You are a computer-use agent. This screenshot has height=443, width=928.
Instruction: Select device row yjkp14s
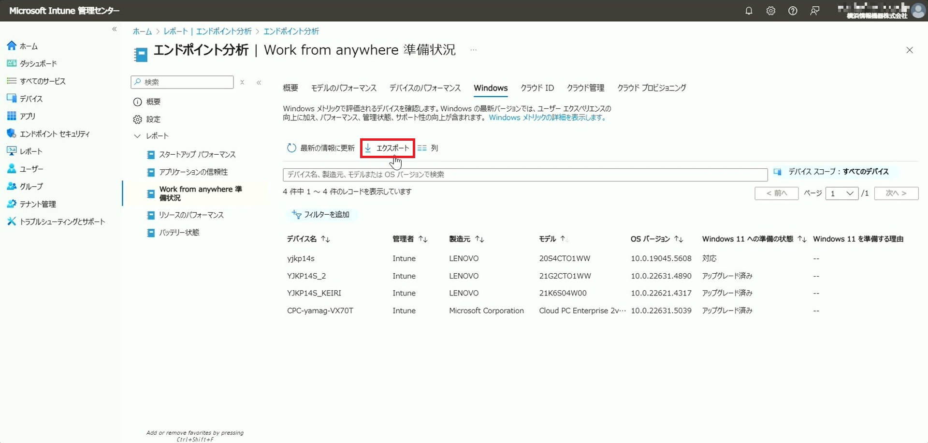tap(600, 258)
